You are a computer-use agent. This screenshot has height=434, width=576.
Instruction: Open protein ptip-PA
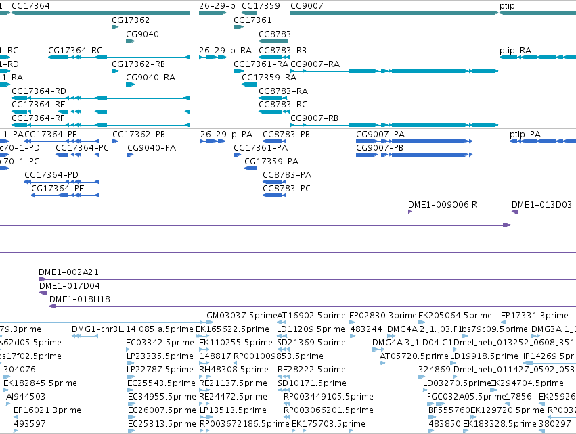(525, 135)
